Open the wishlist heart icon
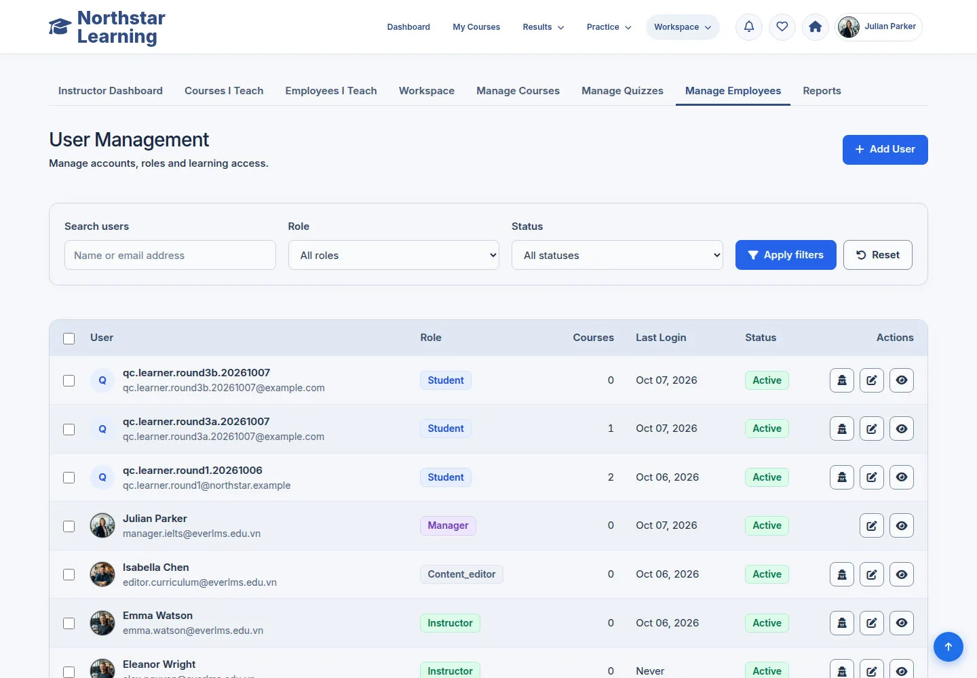The height and width of the screenshot is (678, 977). pyautogui.click(x=782, y=27)
